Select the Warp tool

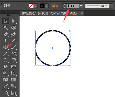(x=6, y=67)
